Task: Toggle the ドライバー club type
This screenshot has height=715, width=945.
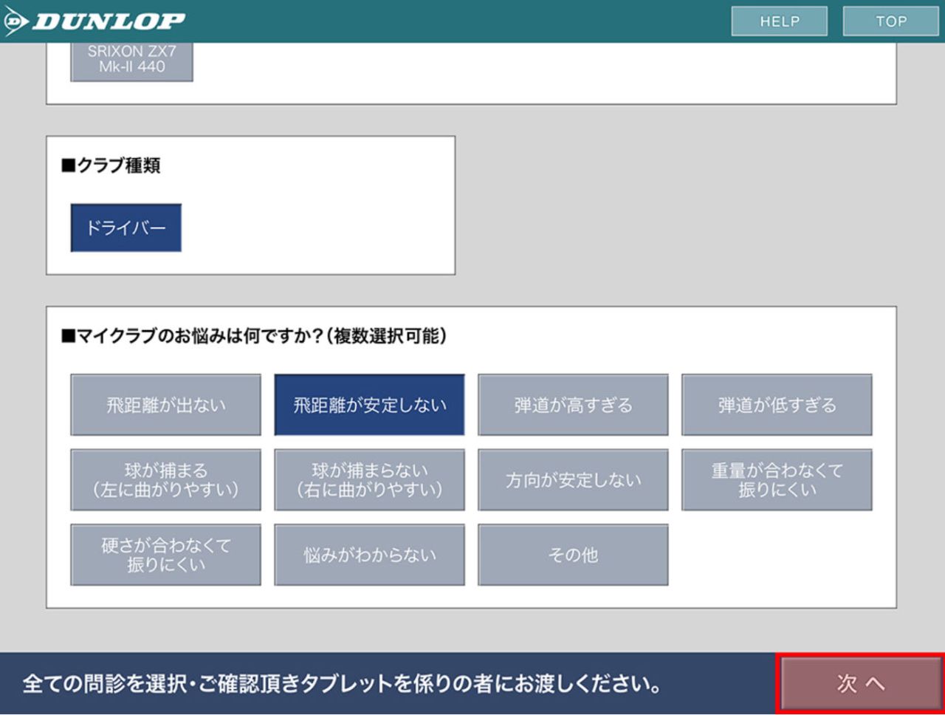Action: click(x=126, y=227)
